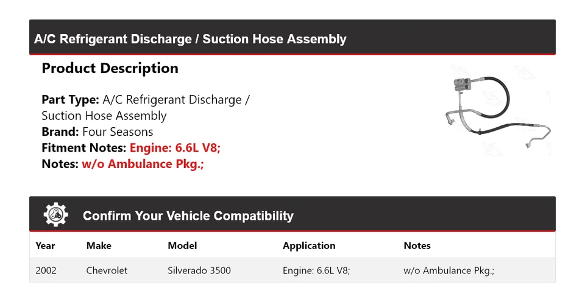585x302 pixels.
Task: Click the Confirm Your Vehicle Compatibility heading
Action: (188, 216)
